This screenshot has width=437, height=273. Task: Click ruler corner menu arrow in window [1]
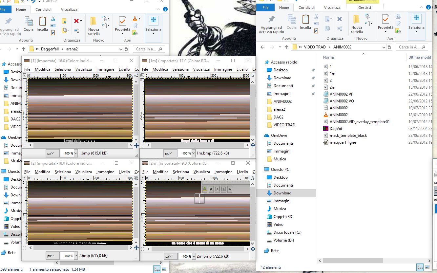[24, 76]
